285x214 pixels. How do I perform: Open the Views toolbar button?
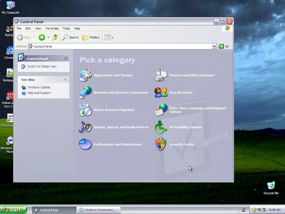pos(109,38)
